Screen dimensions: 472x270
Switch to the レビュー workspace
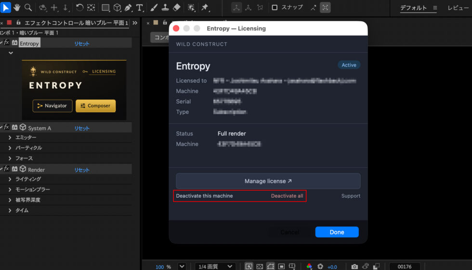(x=458, y=8)
